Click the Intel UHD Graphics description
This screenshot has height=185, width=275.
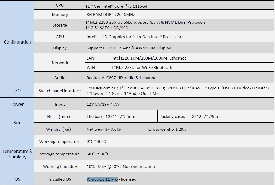pos(135,37)
